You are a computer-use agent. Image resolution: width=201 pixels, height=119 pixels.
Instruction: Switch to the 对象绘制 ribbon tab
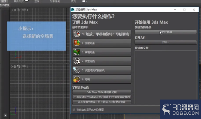[55, 1]
